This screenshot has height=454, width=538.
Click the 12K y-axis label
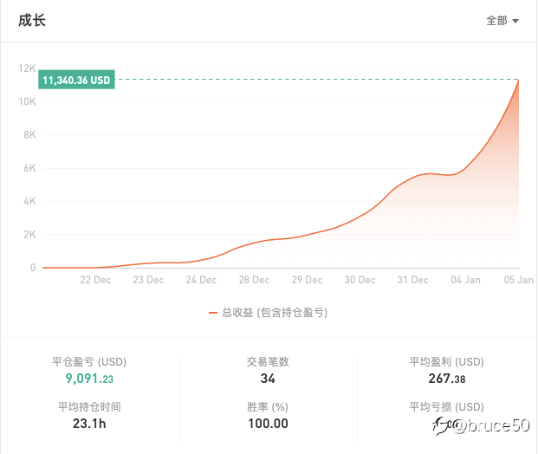[27, 68]
